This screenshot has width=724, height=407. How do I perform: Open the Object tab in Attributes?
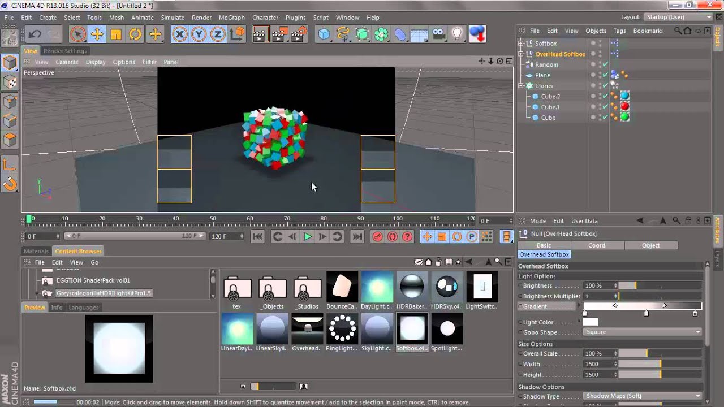coord(650,245)
